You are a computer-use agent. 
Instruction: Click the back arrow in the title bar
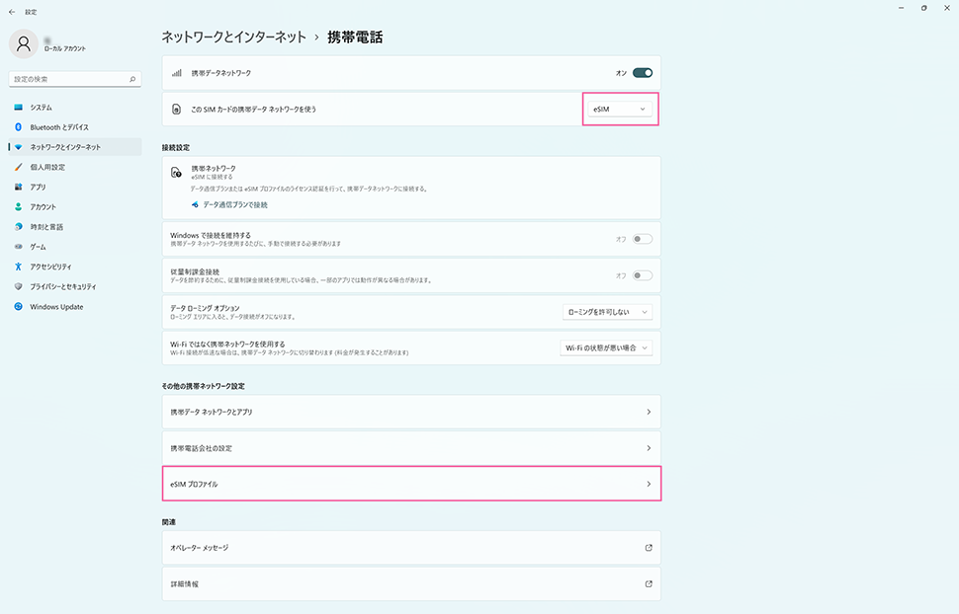coord(11,12)
